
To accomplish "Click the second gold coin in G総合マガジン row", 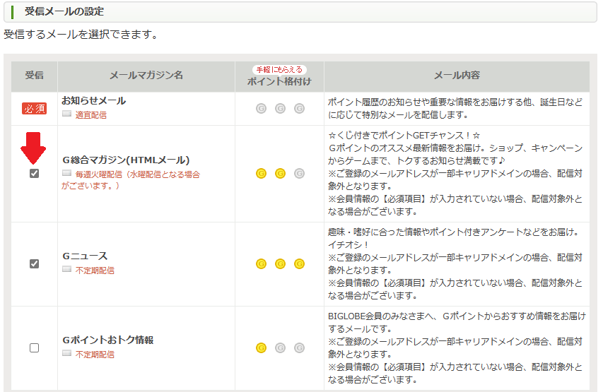I will tap(281, 174).
